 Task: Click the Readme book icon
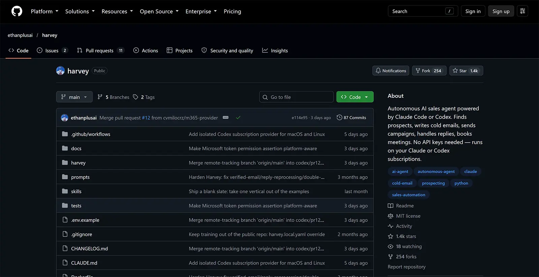(390, 206)
